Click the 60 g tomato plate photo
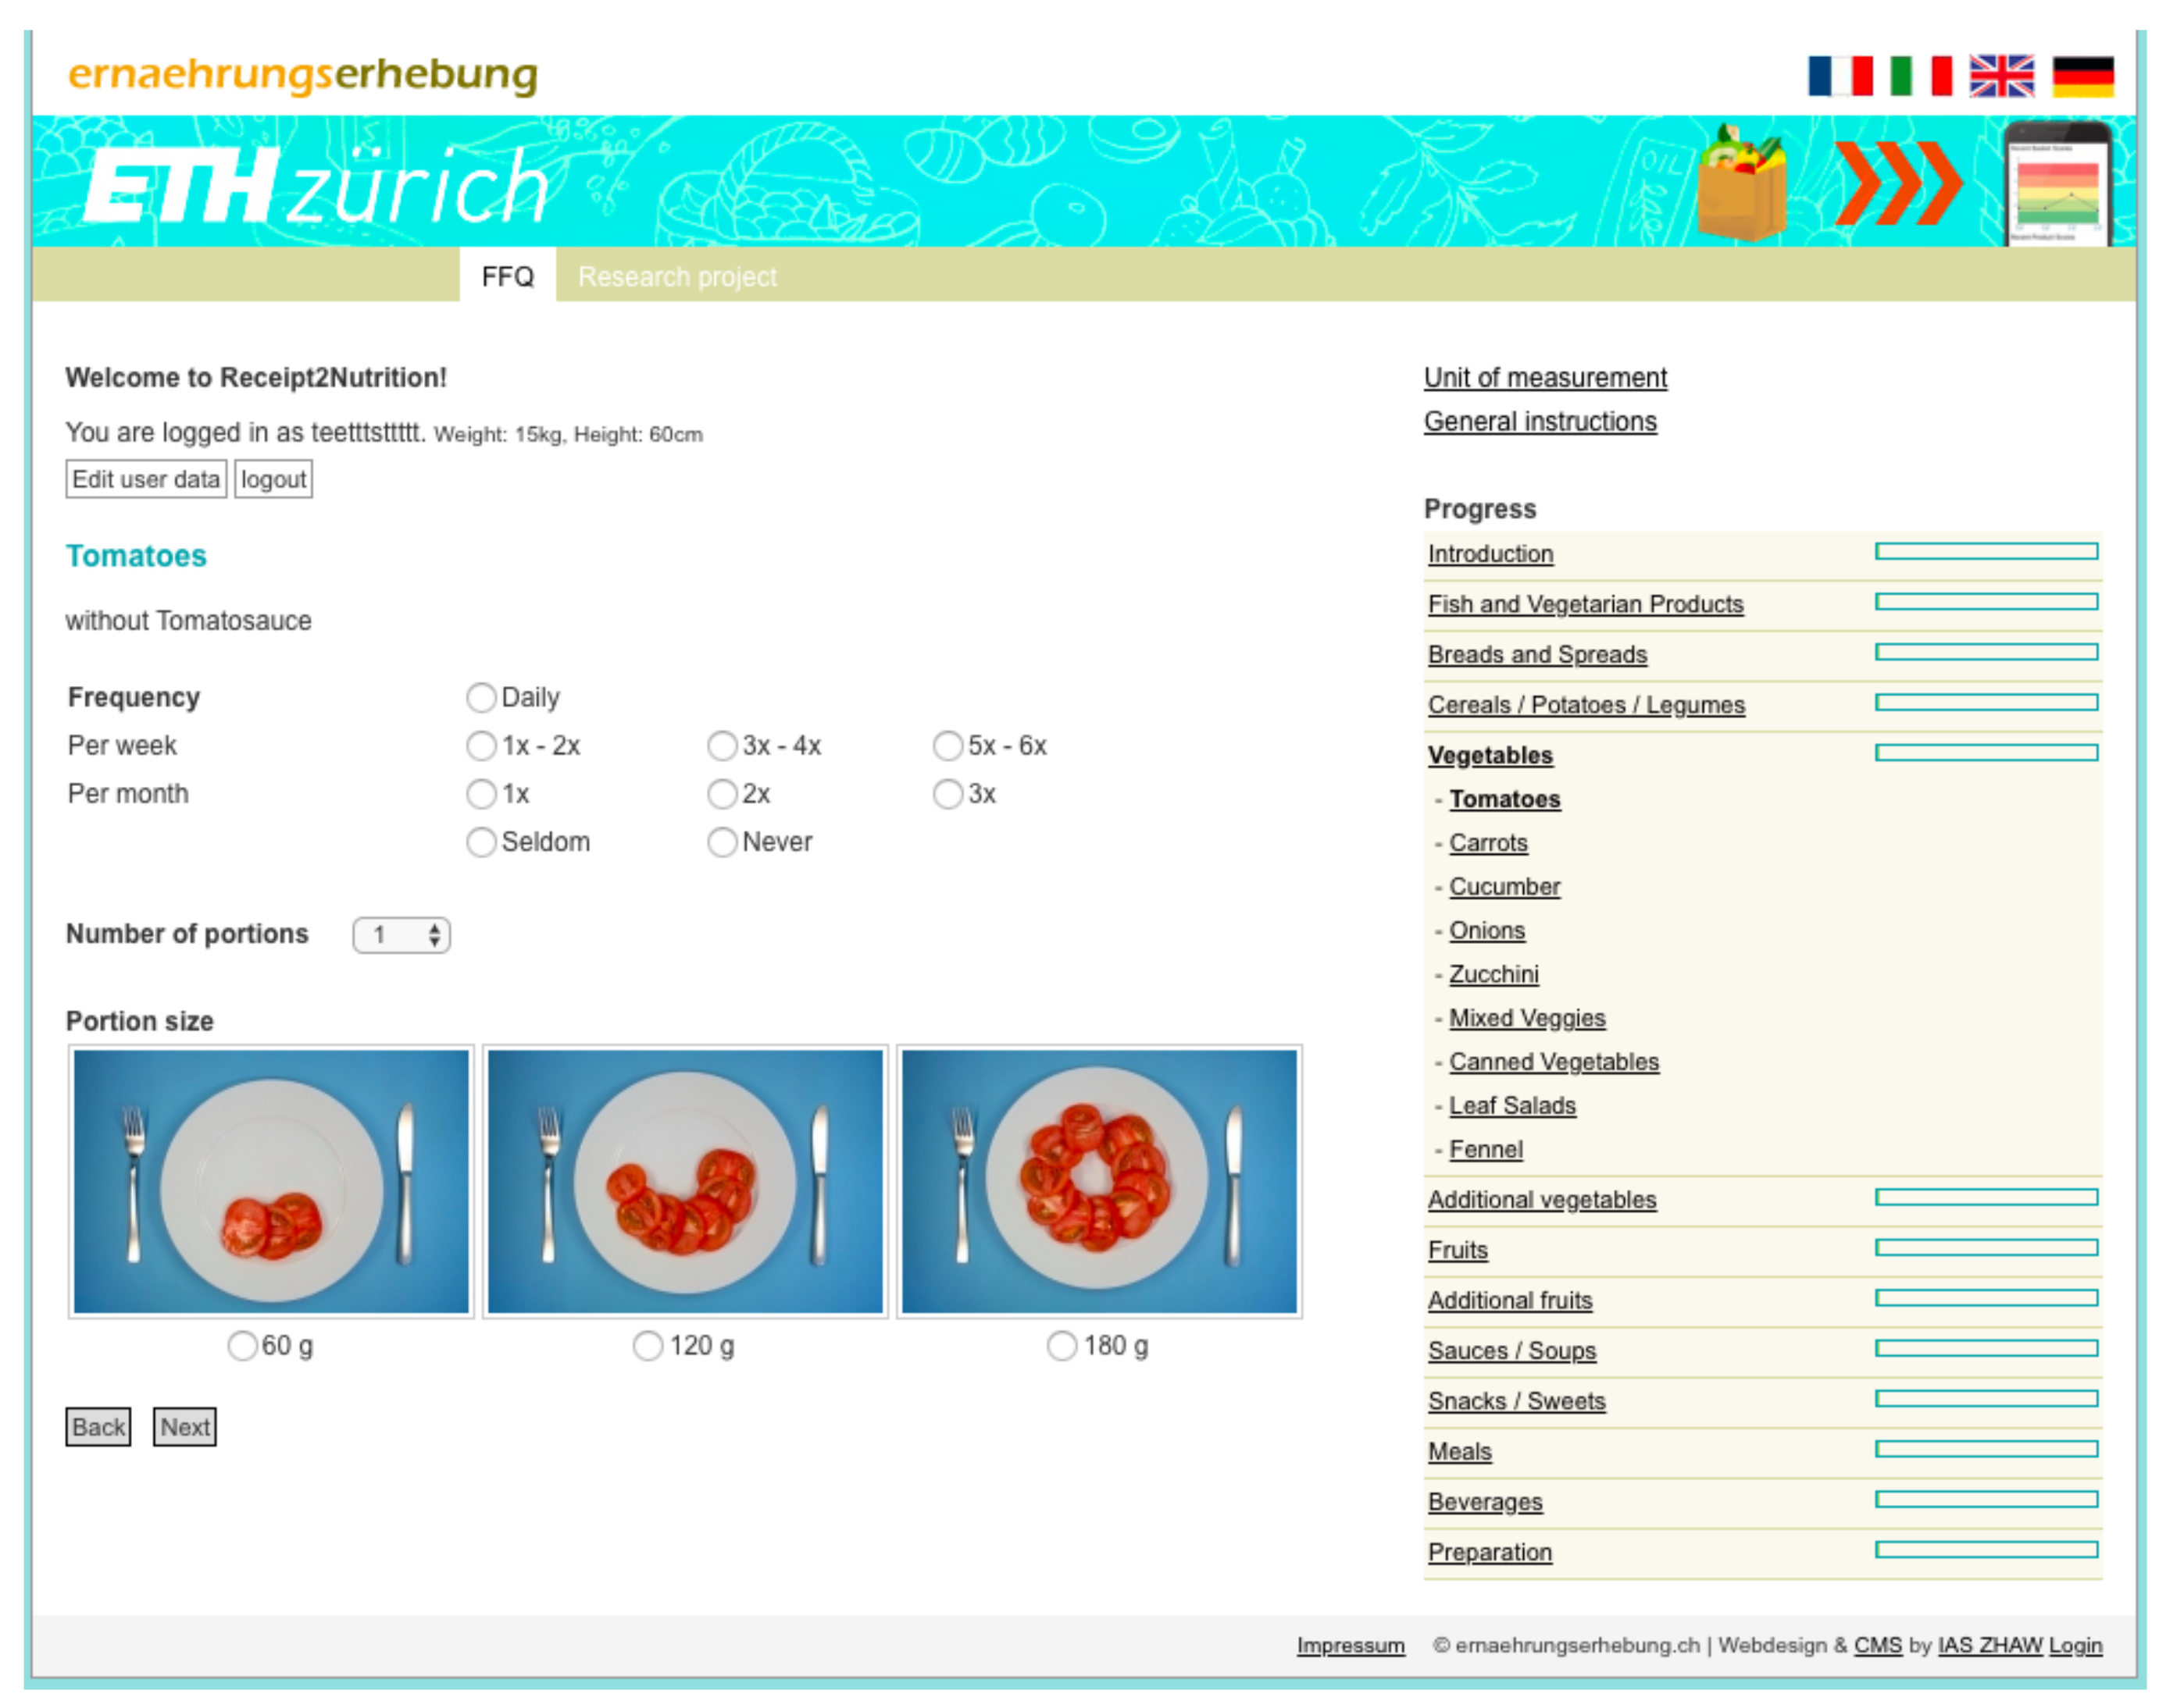 pos(271,1181)
